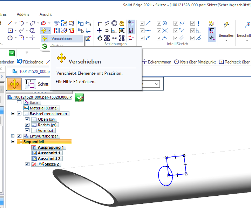Toggle IntelliSketch intersection checkbox

[159, 31]
